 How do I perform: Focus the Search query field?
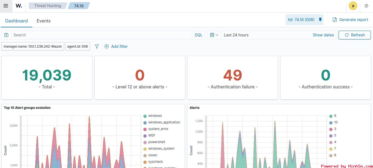point(102,35)
